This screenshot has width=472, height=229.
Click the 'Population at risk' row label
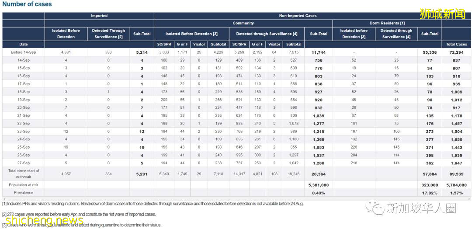click(23, 185)
